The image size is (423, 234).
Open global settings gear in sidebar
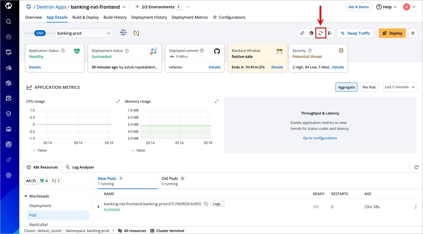(x=9, y=175)
